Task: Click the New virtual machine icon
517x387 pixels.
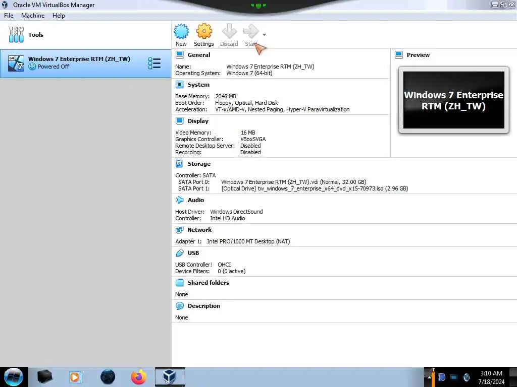Action: coord(181,32)
